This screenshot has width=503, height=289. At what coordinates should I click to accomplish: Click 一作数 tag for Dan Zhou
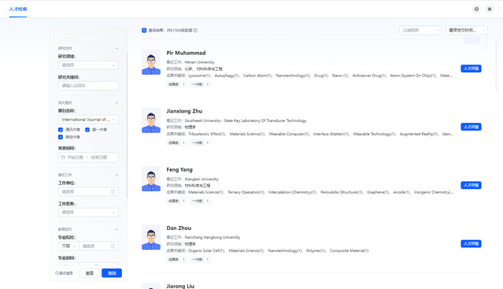(201, 260)
